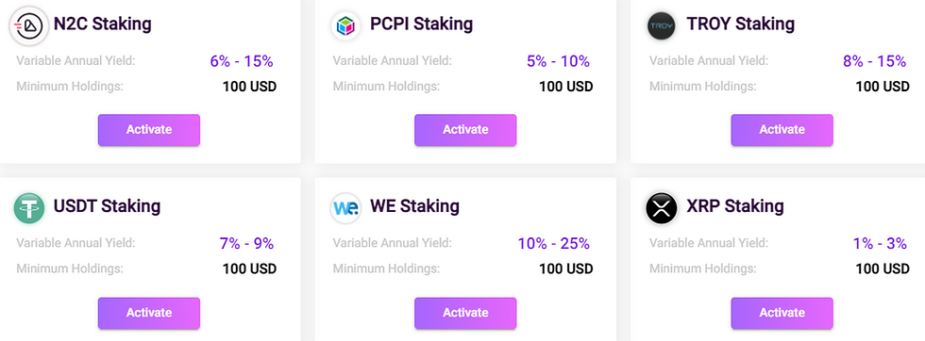
Task: Select the TROY Staking title text
Action: point(740,24)
